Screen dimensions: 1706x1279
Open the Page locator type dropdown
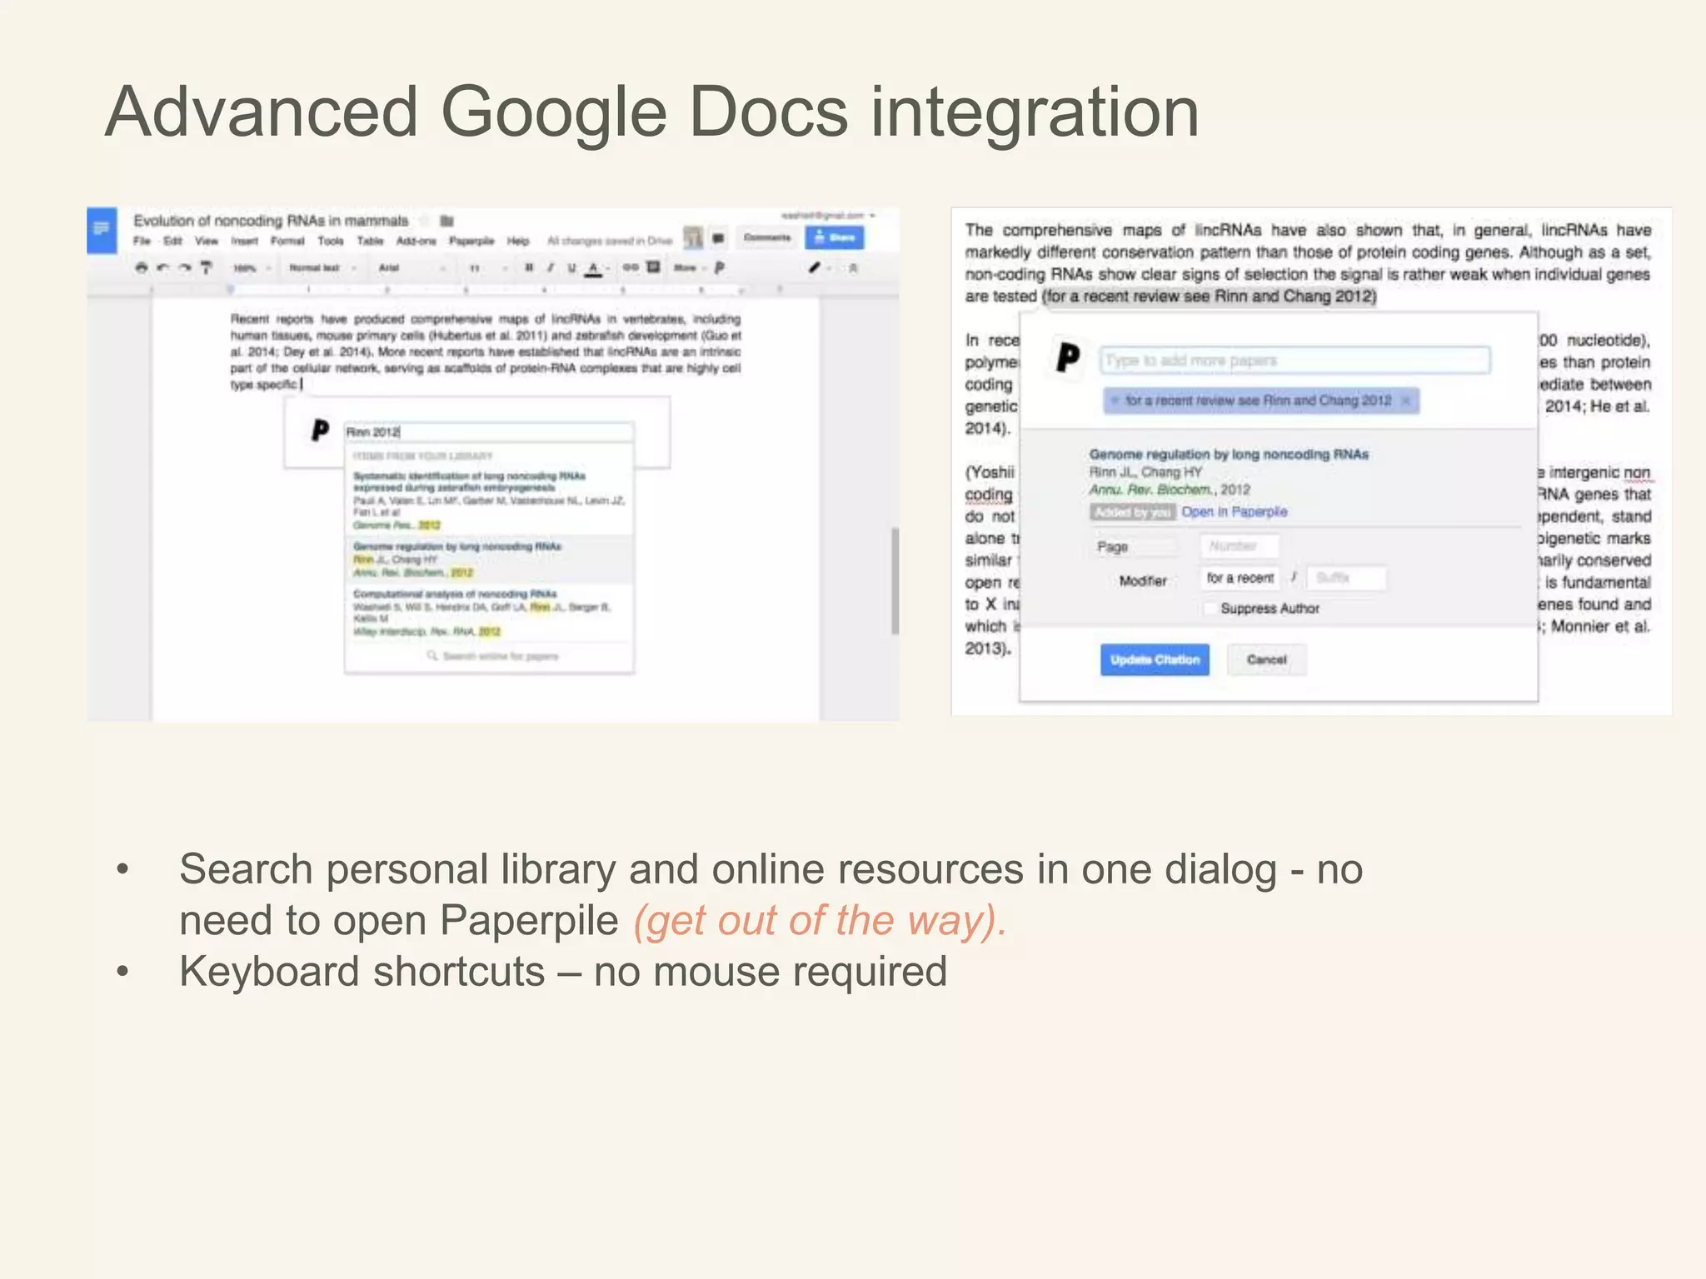coord(1135,547)
